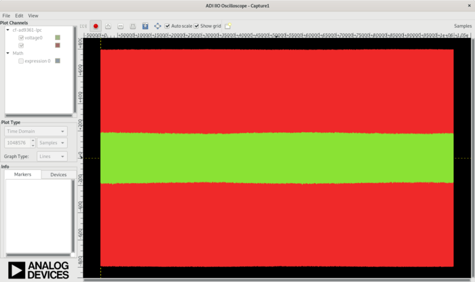Click the new plot icon after Show grid

pyautogui.click(x=228, y=26)
